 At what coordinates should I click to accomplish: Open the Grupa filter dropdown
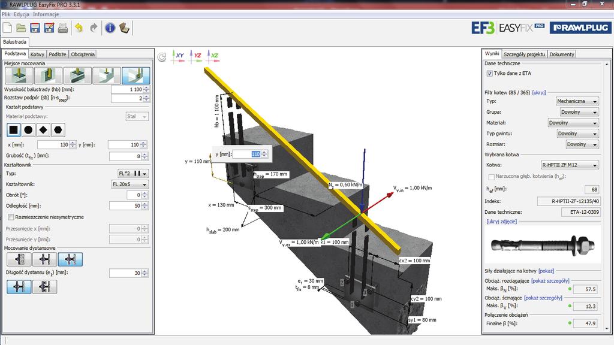coord(579,112)
